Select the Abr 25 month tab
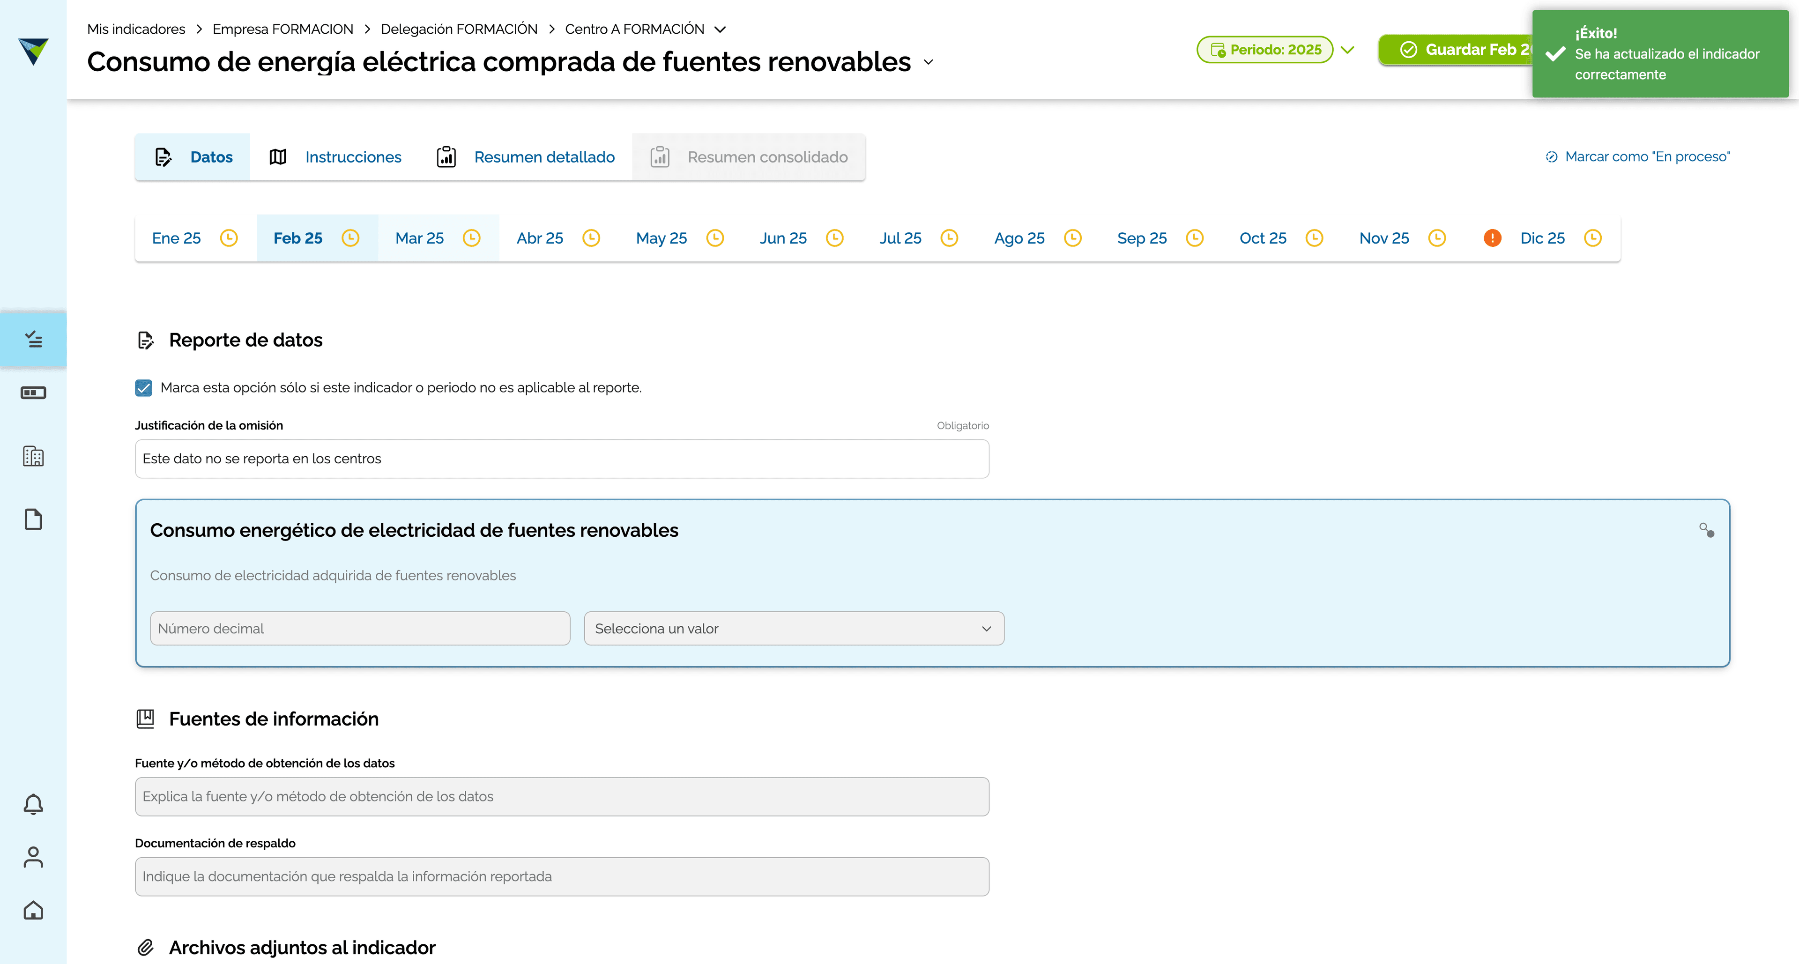The image size is (1799, 964). pos(559,238)
